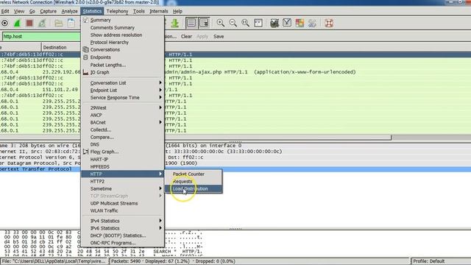Click Conversations menu entry icon
Screen dimensions: 471x265
point(85,49)
